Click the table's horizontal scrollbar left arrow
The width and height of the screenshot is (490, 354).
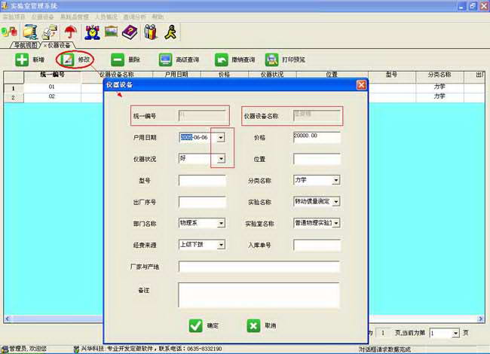tap(8, 319)
